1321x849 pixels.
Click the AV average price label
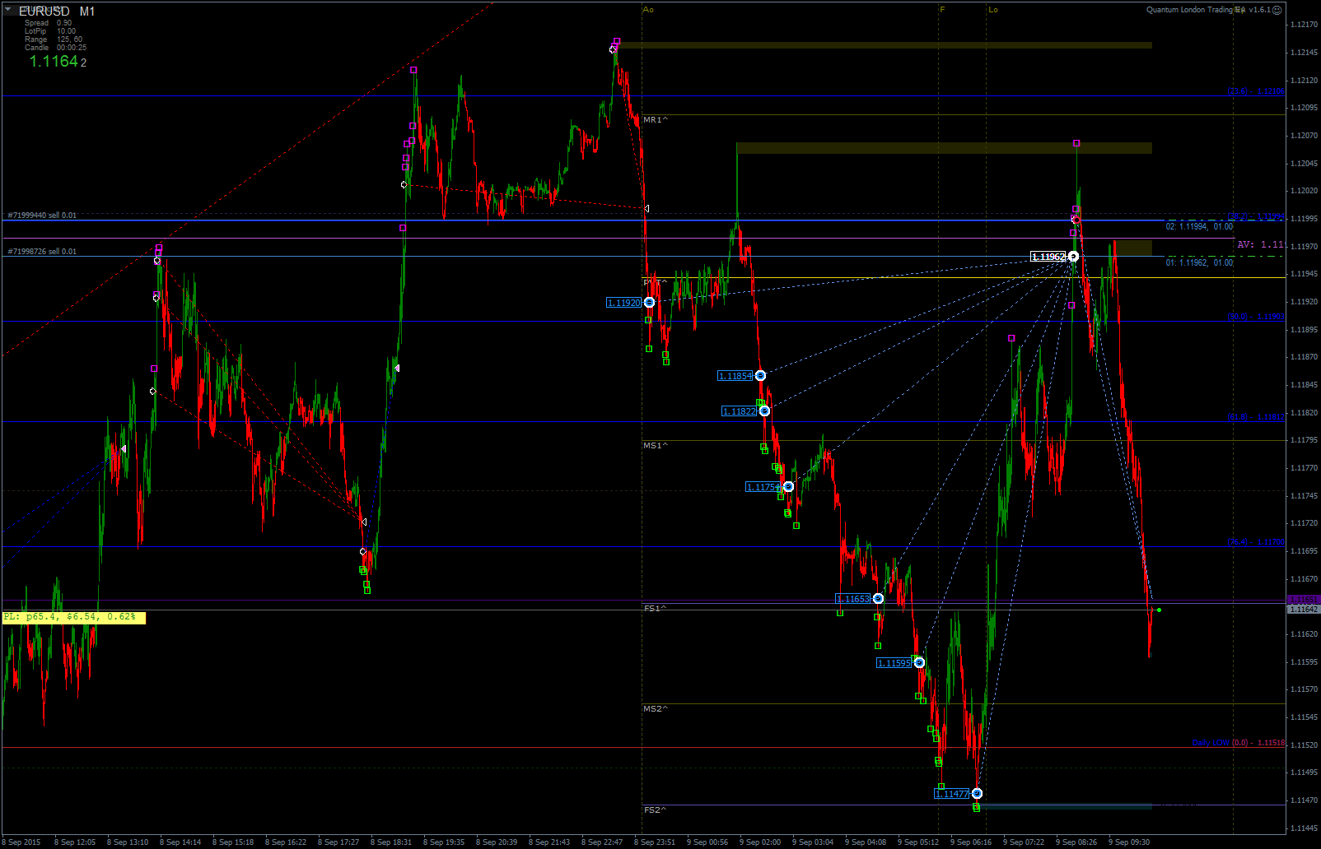click(x=1261, y=244)
